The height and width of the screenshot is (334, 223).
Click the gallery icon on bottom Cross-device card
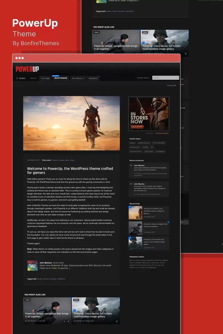(x=117, y=321)
